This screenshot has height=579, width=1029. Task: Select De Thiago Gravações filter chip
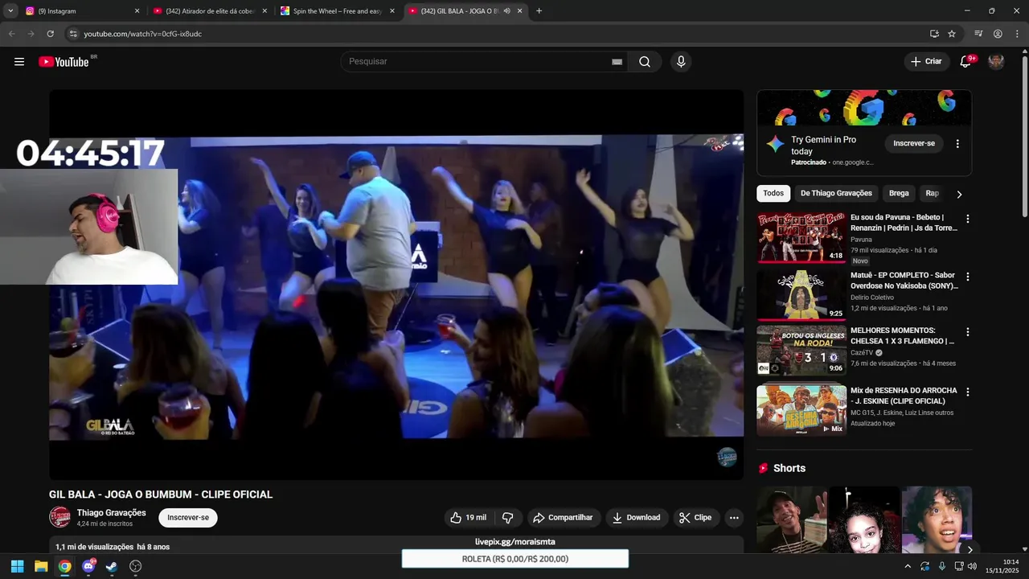point(836,194)
